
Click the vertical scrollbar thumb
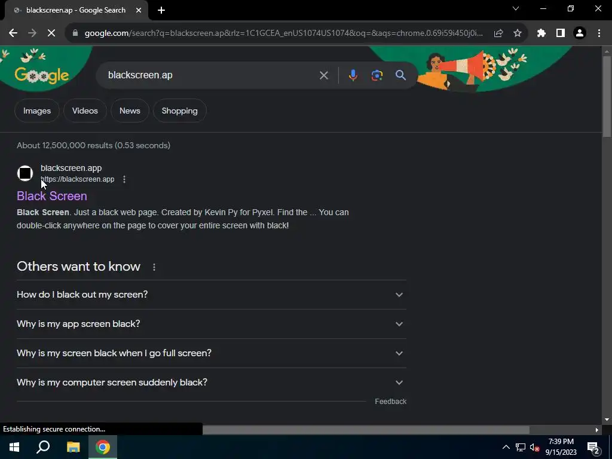coord(607,97)
